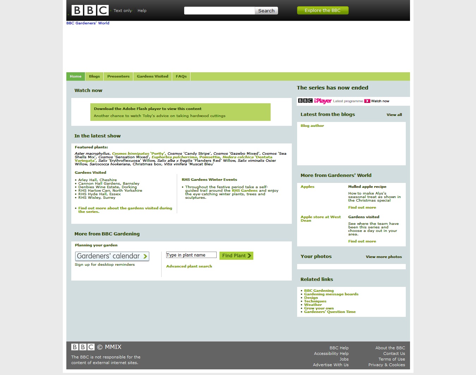Click the Gardeners' calendar button
This screenshot has width=476, height=375.
pyautogui.click(x=112, y=256)
